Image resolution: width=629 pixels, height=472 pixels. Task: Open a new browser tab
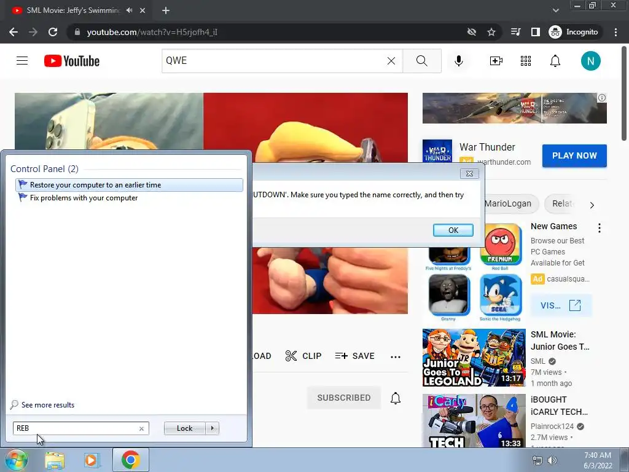(x=166, y=10)
